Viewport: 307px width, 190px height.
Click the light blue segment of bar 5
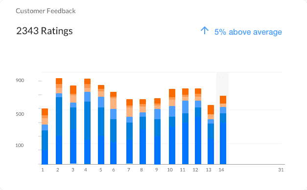coord(101,102)
